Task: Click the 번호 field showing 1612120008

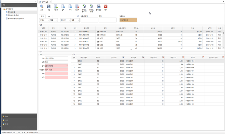Action: 56,58
